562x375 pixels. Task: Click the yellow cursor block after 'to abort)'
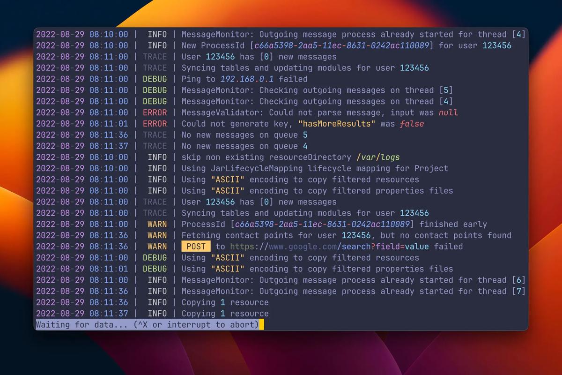262,325
